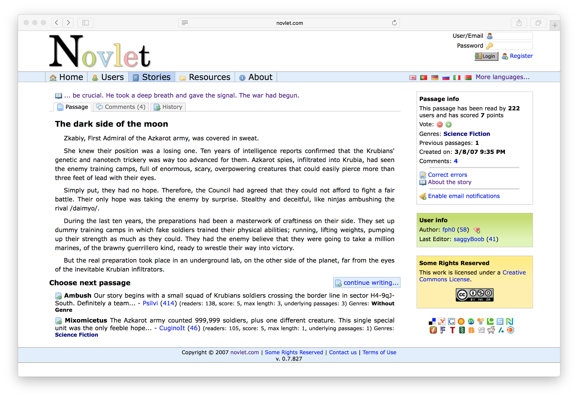The width and height of the screenshot is (578, 398).
Task: Select the Italian flag language icon
Action: [457, 77]
